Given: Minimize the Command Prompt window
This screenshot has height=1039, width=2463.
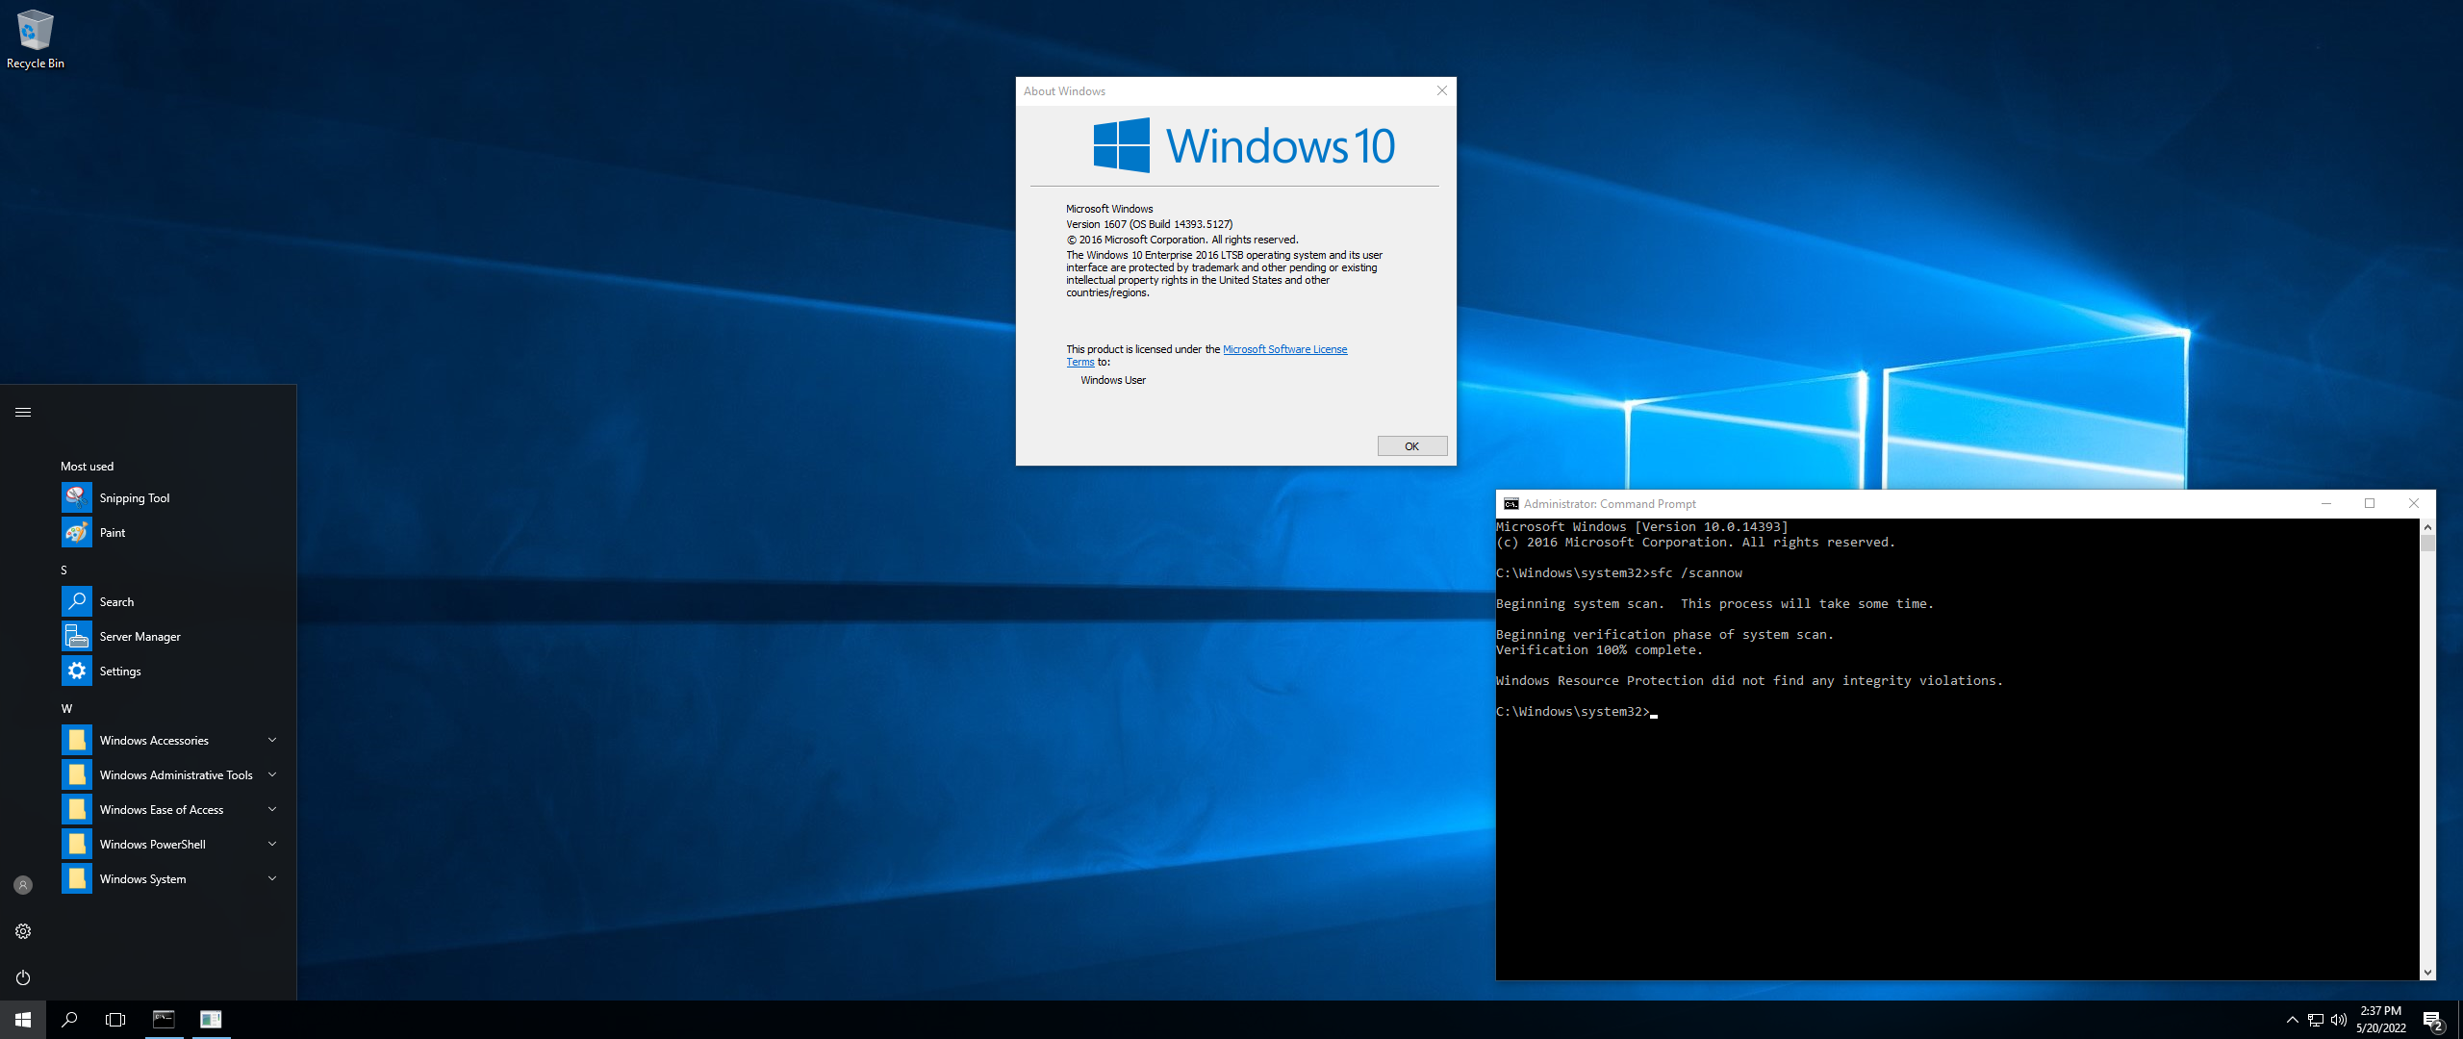Looking at the screenshot, I should [x=2326, y=503].
